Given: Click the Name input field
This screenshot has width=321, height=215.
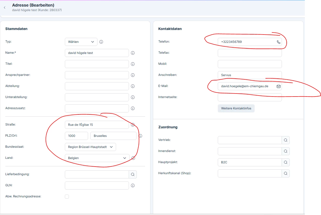Looking at the screenshot, I should (97, 53).
